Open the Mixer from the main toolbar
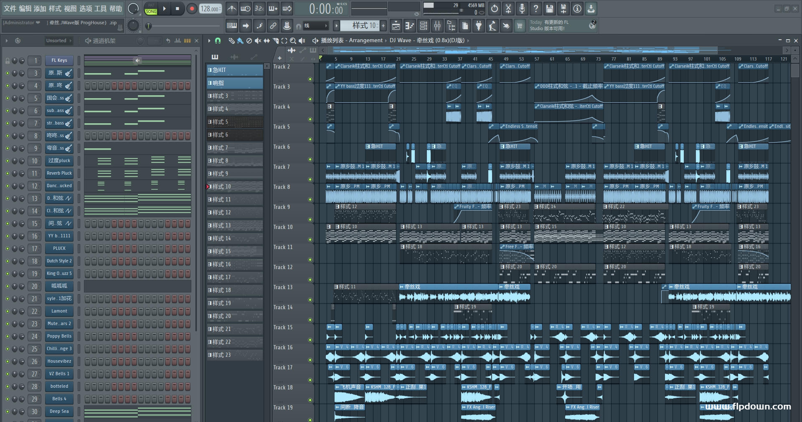 (437, 25)
